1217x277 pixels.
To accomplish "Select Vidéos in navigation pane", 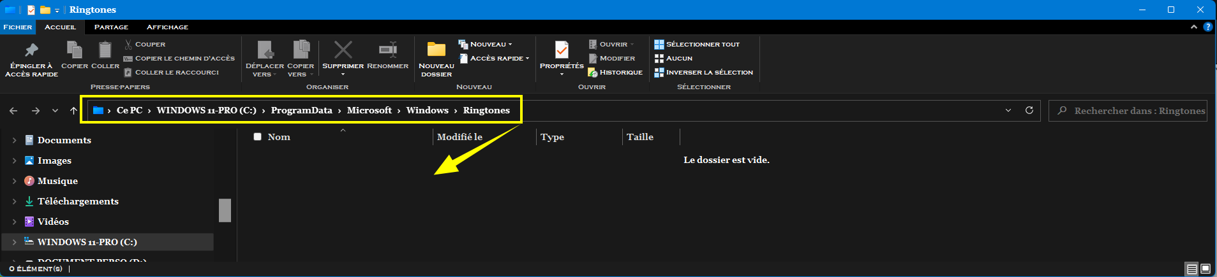I will pos(53,222).
